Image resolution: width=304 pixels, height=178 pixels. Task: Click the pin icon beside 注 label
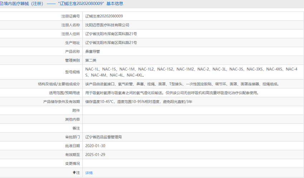[74, 173]
